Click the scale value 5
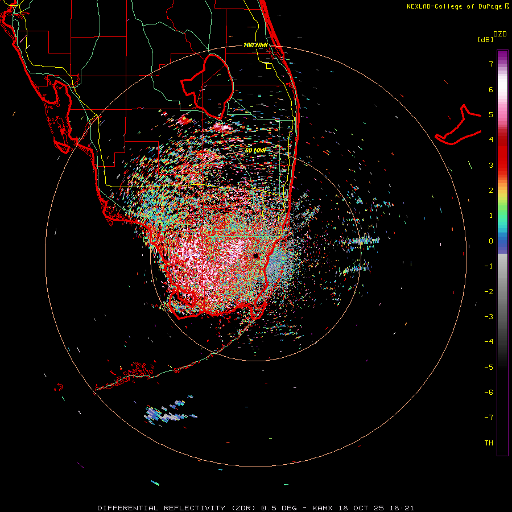Image resolution: width=512 pixels, height=512 pixels. pos(491,114)
